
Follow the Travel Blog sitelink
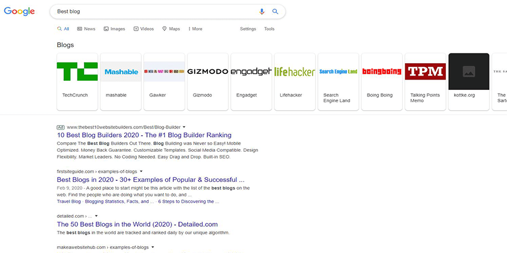tap(69, 201)
